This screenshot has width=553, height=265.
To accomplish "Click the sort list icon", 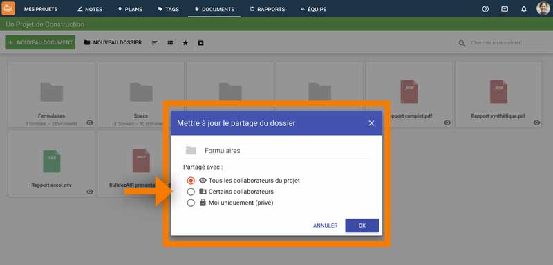I will (x=154, y=43).
